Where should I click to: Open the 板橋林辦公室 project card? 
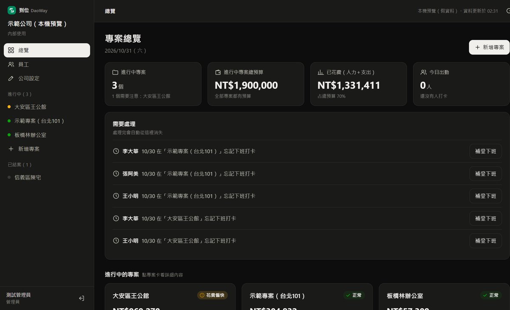tap(444, 297)
